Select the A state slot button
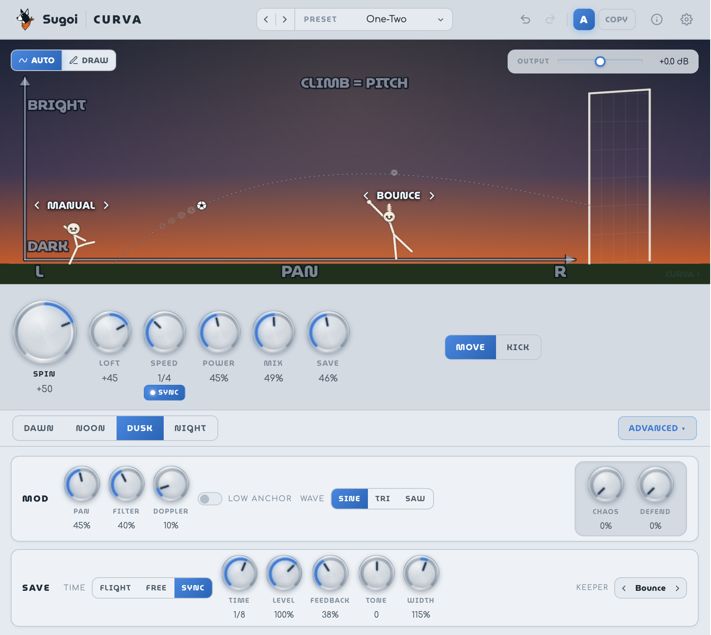This screenshot has width=711, height=635. (x=584, y=19)
